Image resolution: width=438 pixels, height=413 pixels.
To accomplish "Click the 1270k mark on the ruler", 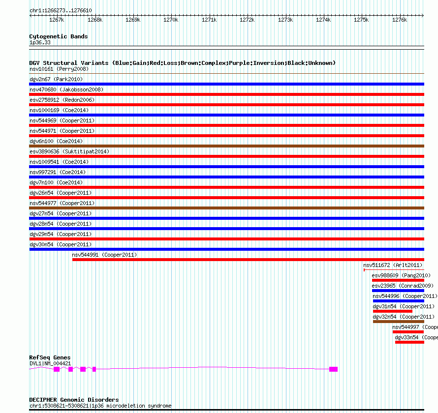I will (171, 20).
